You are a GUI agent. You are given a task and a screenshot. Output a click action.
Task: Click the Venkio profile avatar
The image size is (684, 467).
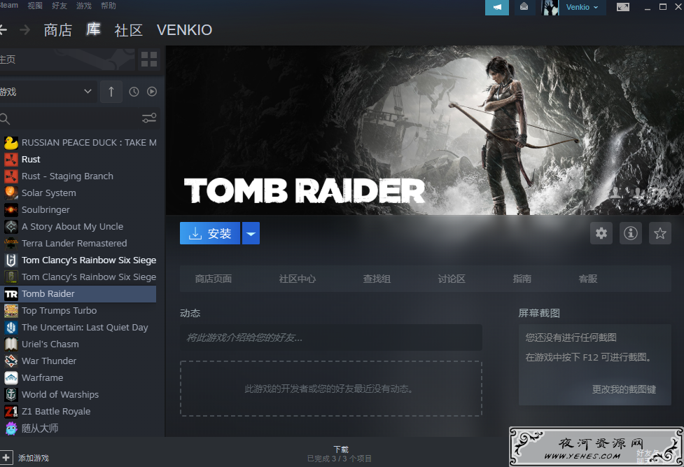pos(550,8)
